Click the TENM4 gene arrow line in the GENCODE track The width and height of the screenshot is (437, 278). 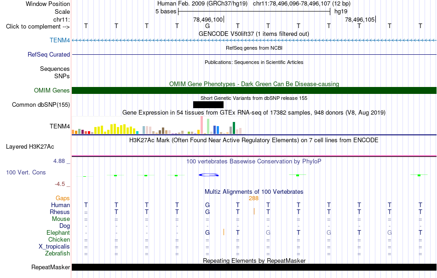tap(254, 41)
